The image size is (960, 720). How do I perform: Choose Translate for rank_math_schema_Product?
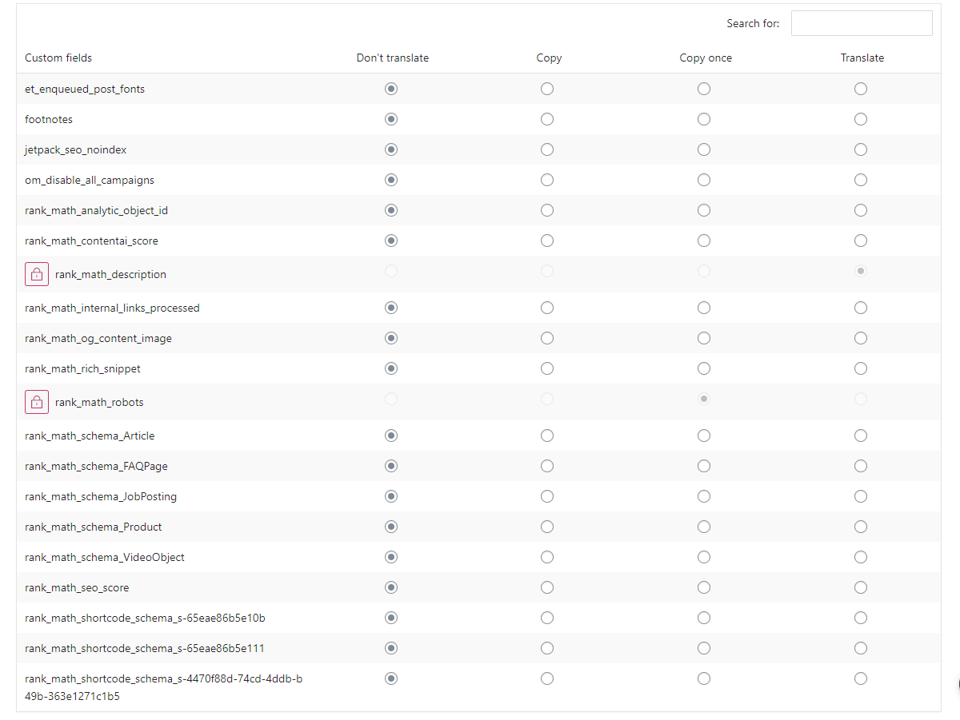coord(861,527)
